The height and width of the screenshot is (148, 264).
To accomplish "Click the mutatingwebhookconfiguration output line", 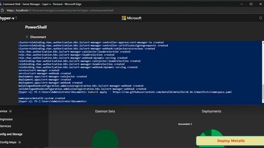I will (x=81, y=86).
